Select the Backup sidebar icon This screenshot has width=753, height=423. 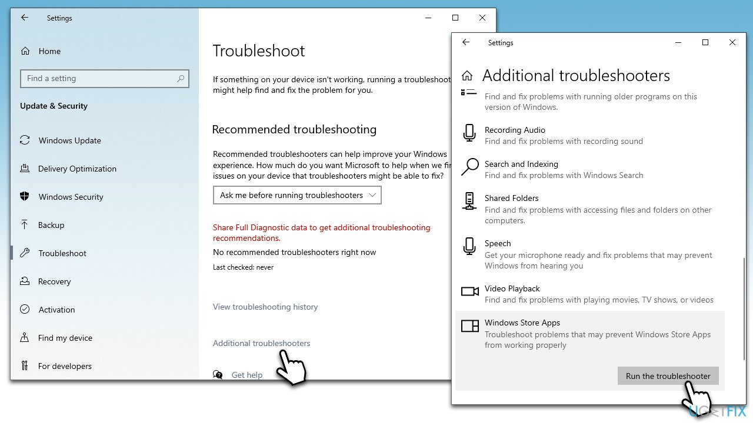tap(25, 225)
